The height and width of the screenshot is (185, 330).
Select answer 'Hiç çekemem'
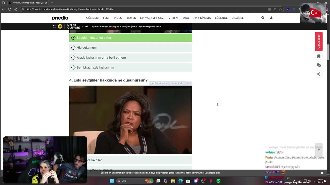131,48
